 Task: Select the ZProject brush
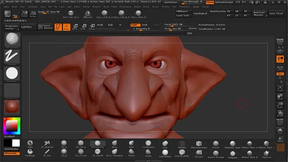pyautogui.click(x=199, y=154)
